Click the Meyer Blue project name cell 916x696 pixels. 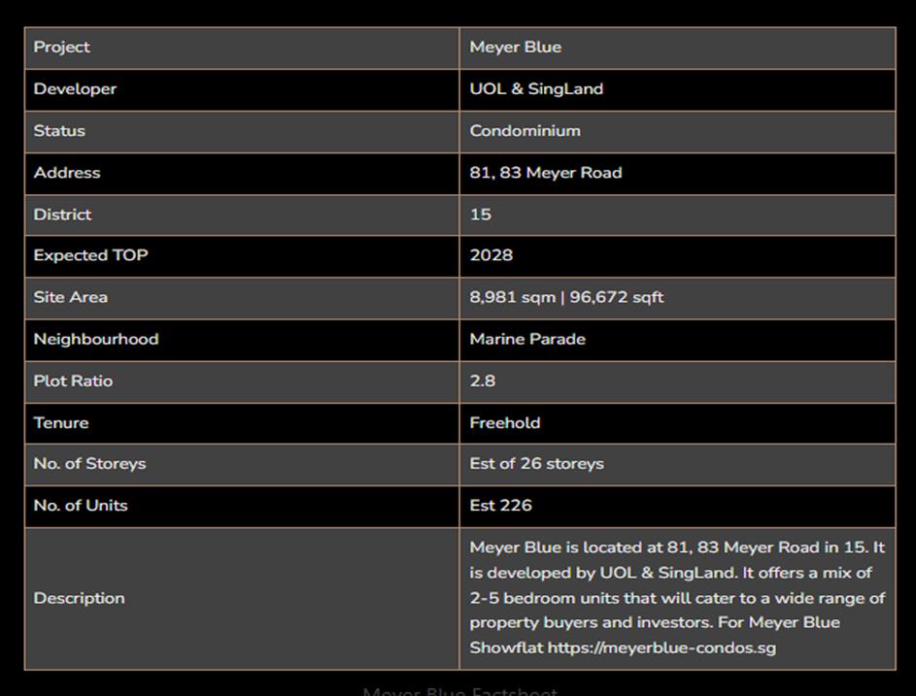tap(516, 47)
